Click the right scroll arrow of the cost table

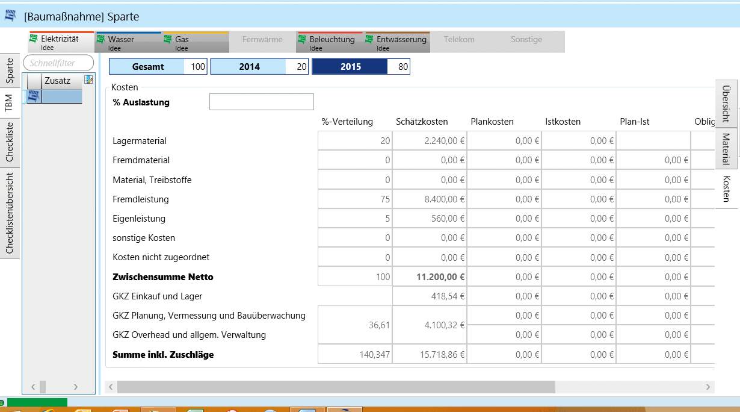pos(708,387)
